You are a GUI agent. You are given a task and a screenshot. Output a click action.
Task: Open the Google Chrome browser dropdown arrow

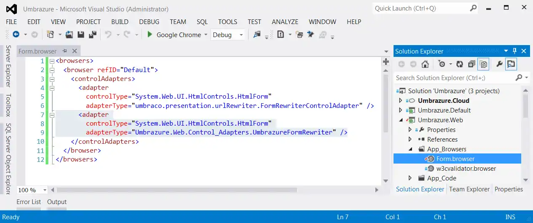(206, 35)
